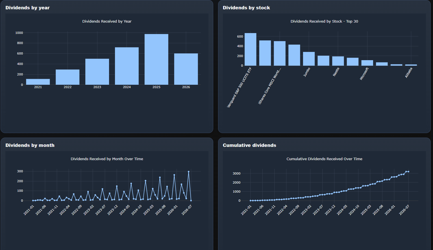
Task: Click the '2026-07' label in the monthly chart
Action: tap(187, 210)
